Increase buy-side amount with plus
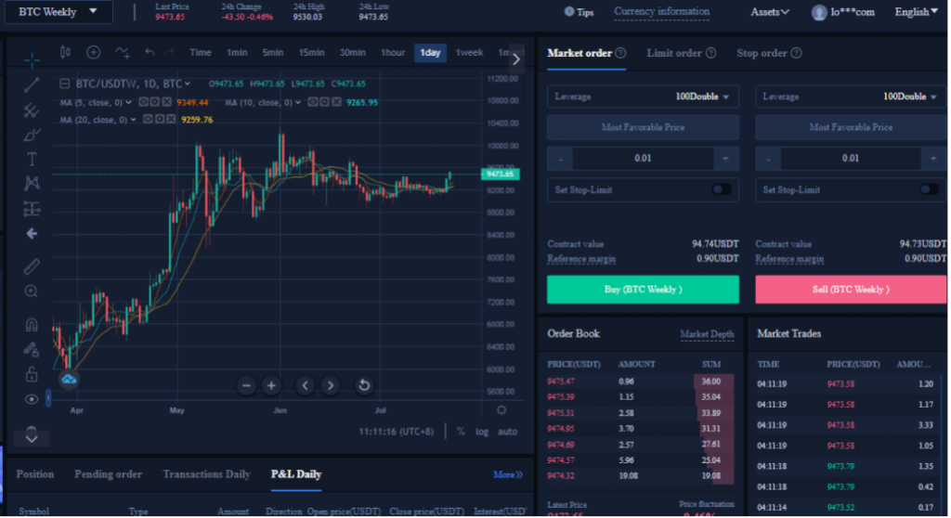This screenshot has height=518, width=951. (x=725, y=159)
